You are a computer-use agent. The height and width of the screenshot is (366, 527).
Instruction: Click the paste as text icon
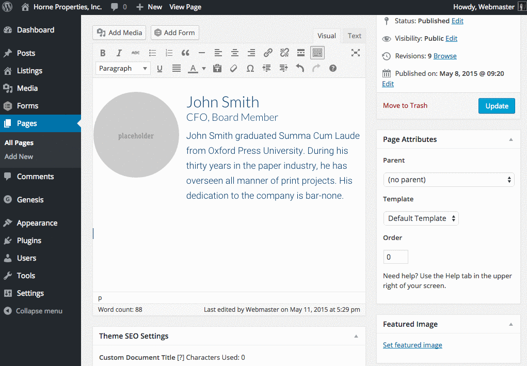pos(217,69)
